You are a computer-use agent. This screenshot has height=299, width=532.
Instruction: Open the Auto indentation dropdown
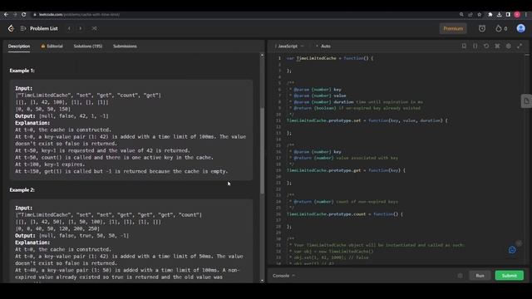click(323, 47)
